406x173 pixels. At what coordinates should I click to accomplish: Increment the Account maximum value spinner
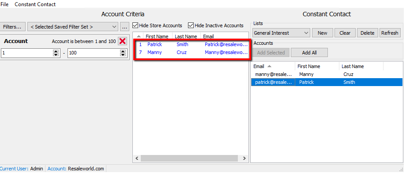tap(123, 51)
